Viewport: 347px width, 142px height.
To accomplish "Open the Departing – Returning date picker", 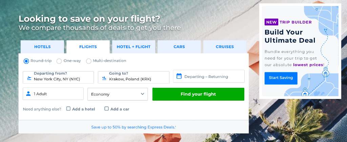I will click(209, 76).
